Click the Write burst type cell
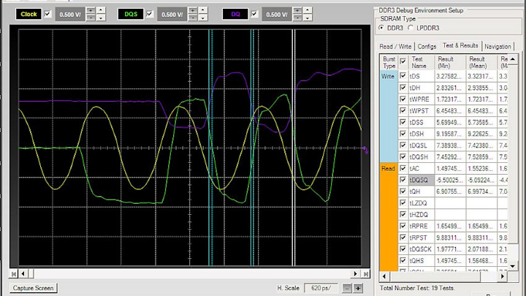Screen dimensions: 526x296 389,116
